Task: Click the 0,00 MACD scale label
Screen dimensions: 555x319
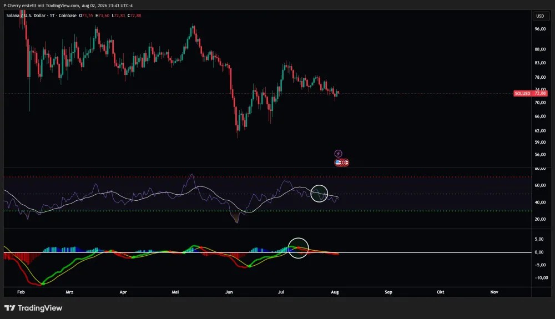Action: [539, 252]
